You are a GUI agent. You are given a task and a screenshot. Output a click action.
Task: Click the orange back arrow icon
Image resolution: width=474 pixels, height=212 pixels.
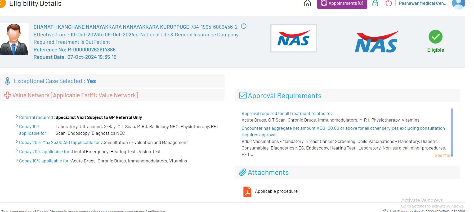pyautogui.click(x=2, y=4)
